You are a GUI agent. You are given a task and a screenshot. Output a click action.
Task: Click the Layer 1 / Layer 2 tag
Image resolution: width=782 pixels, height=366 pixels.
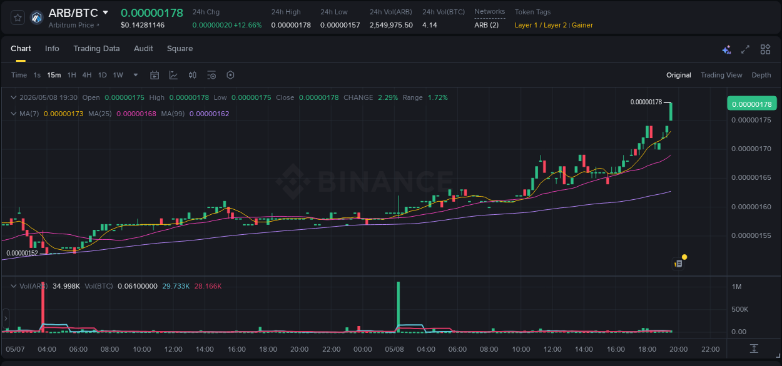point(541,25)
